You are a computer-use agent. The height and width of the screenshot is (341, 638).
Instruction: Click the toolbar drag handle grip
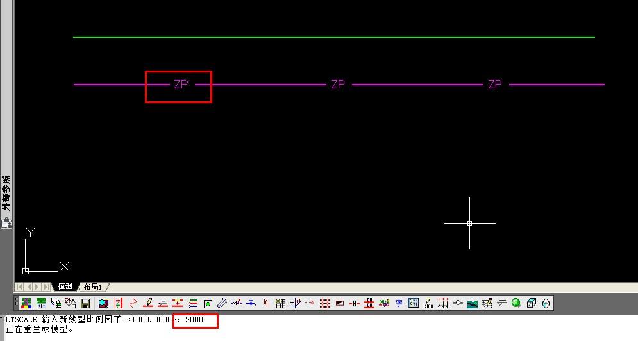coord(17,303)
